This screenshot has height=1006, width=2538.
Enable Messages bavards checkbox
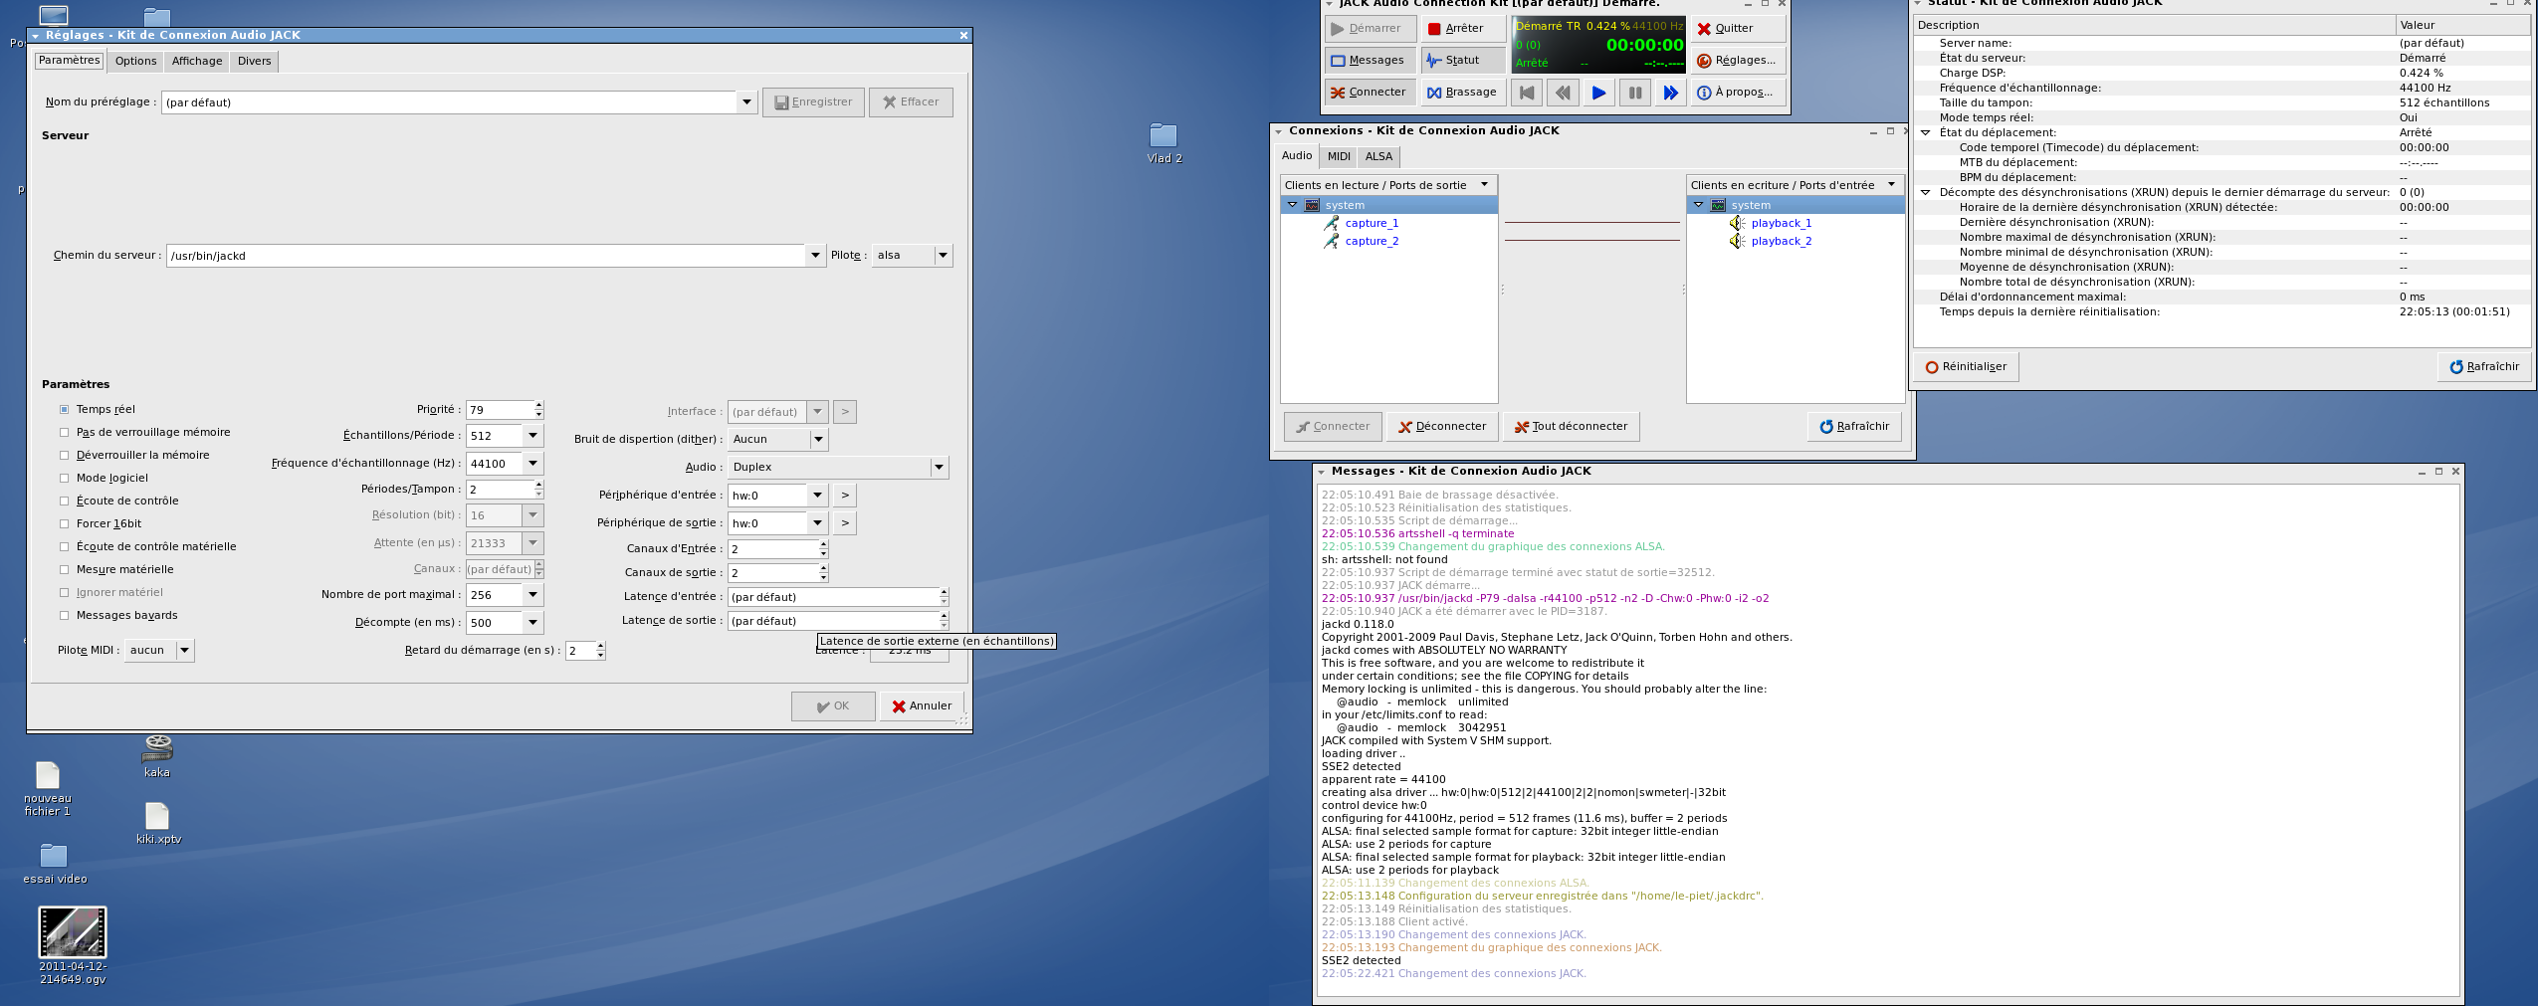click(65, 615)
